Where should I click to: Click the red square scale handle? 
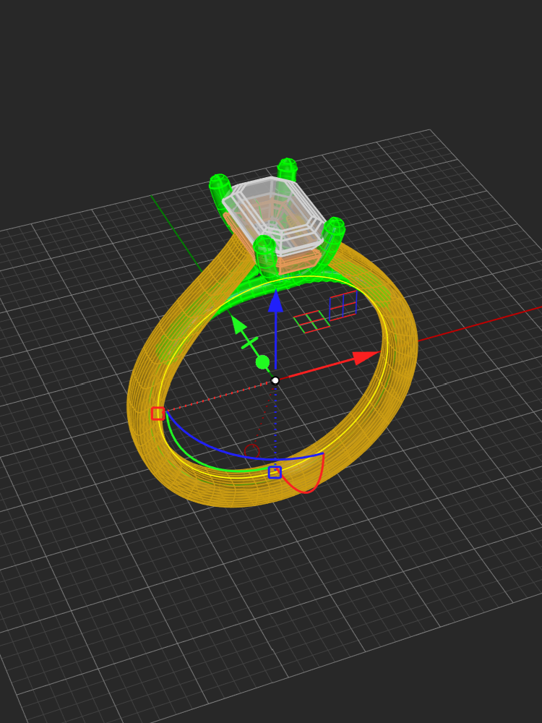(158, 414)
